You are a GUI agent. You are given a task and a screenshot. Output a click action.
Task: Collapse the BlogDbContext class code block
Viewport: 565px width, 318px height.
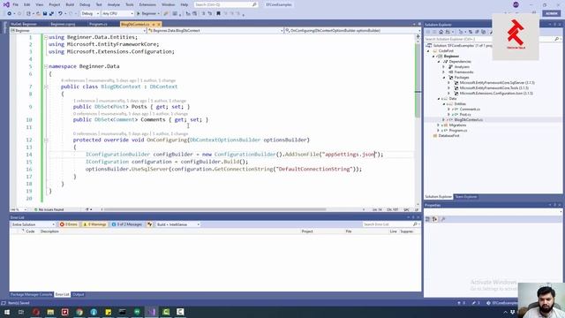point(46,87)
